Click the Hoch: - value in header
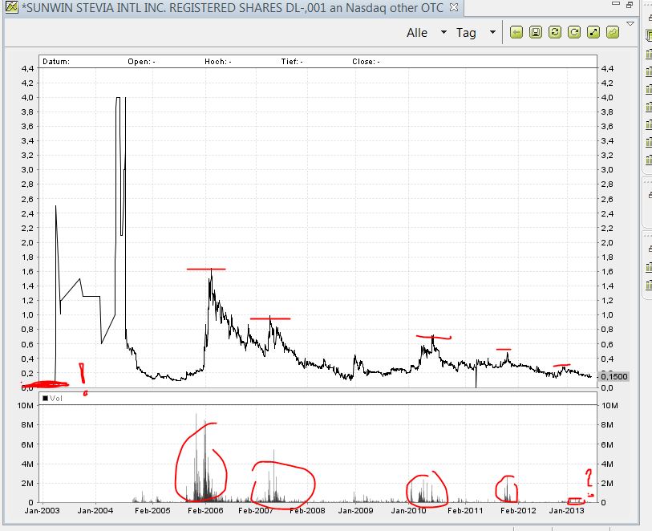Image resolution: width=652 pixels, height=531 pixels. pos(218,62)
